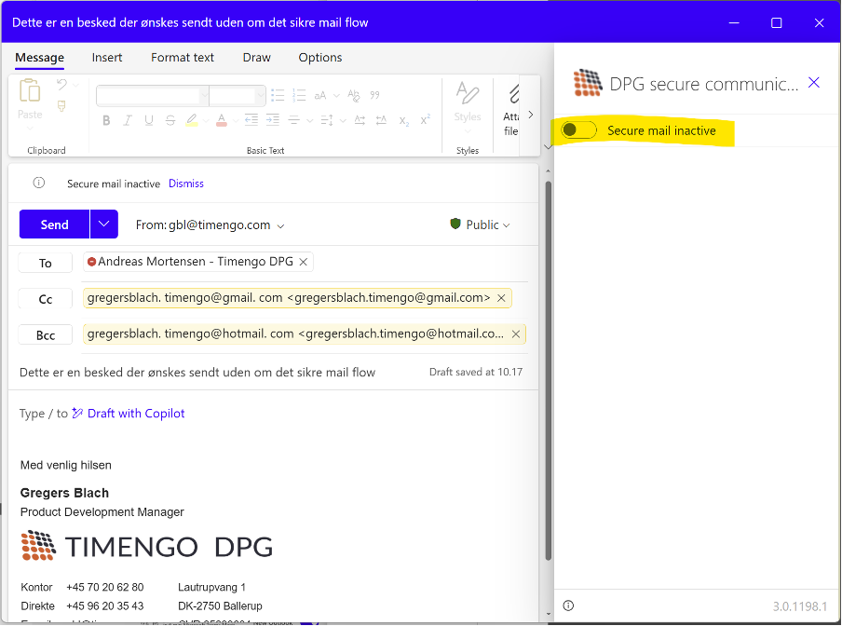842x626 pixels.
Task: Open the DPG add-in info icon
Action: pyautogui.click(x=568, y=606)
